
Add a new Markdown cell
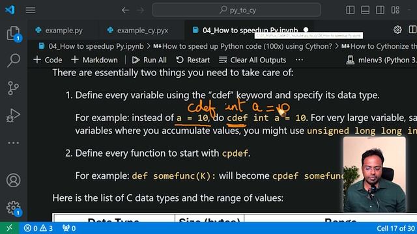tap(94, 60)
